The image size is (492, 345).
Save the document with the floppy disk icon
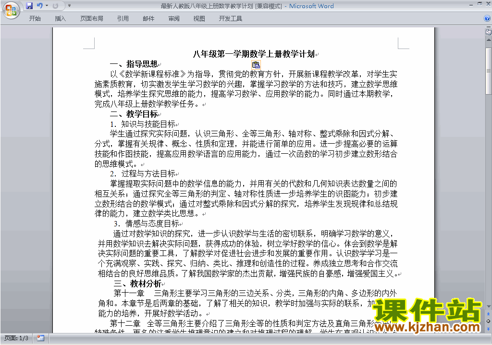pos(29,6)
